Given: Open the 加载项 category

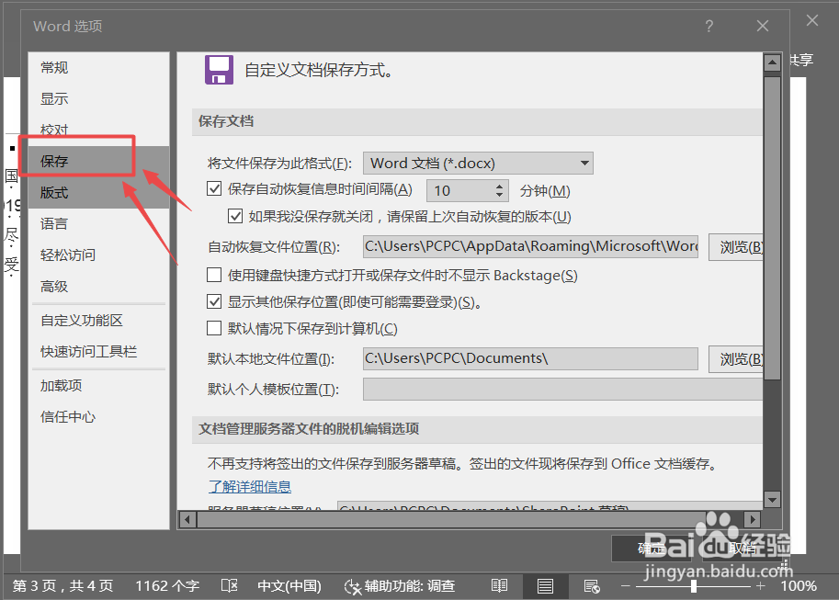Looking at the screenshot, I should tap(98, 385).
